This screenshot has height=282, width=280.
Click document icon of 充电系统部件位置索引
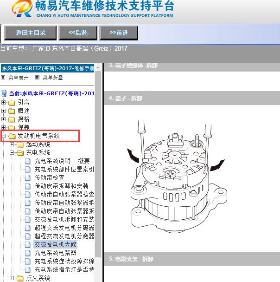[28, 170]
